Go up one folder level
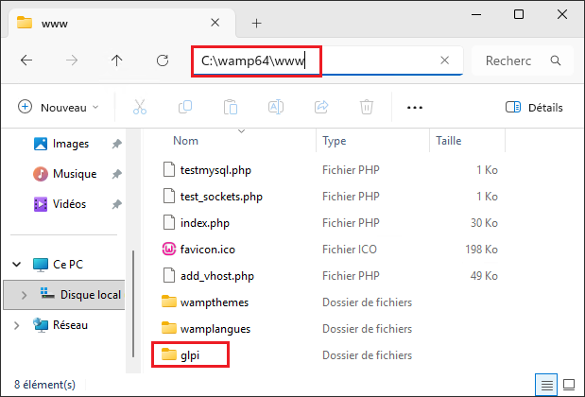The width and height of the screenshot is (585, 397). pyautogui.click(x=117, y=60)
